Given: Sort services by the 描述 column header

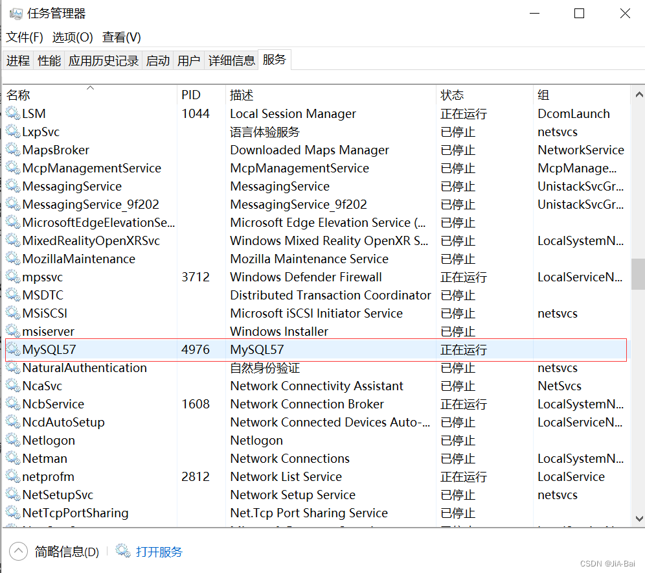Looking at the screenshot, I should click(331, 95).
